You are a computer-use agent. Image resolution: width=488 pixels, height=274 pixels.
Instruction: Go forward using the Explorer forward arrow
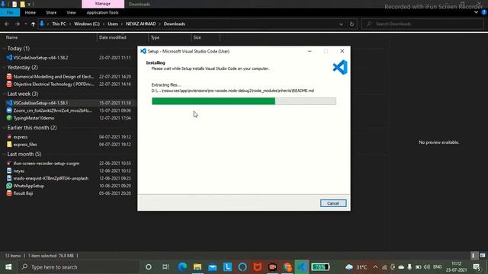(17, 24)
